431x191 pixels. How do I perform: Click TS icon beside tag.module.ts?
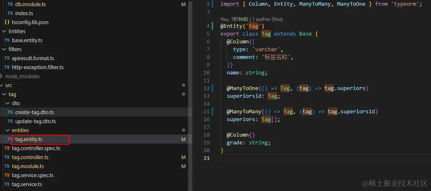click(7, 166)
